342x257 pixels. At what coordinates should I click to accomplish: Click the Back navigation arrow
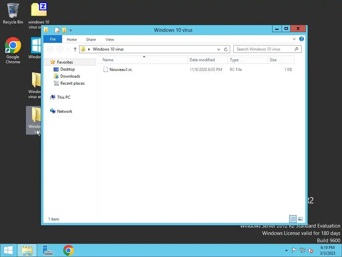tap(50, 49)
